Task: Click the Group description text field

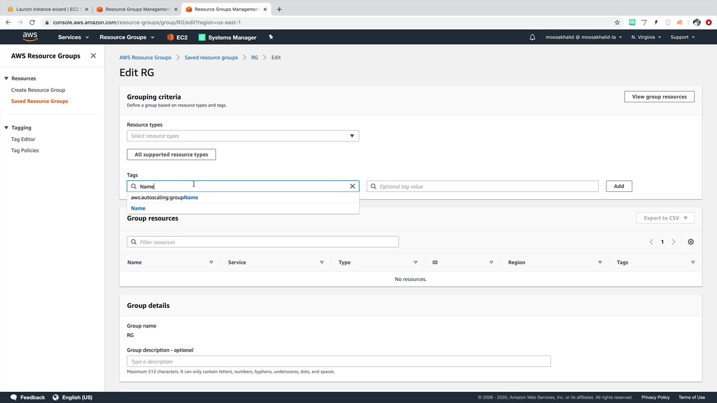Action: tap(339, 362)
